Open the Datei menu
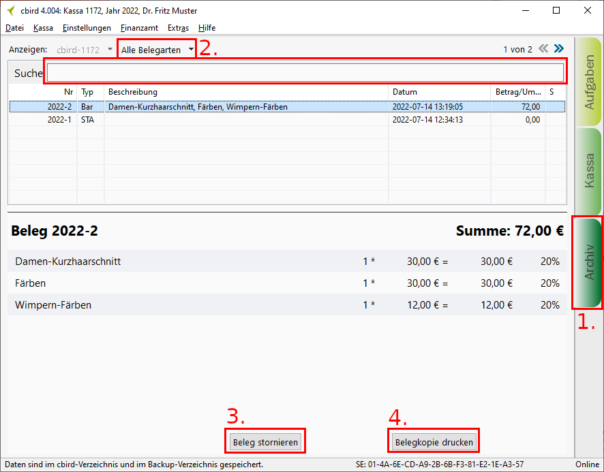Viewport: 604px width, 472px height. tap(14, 28)
